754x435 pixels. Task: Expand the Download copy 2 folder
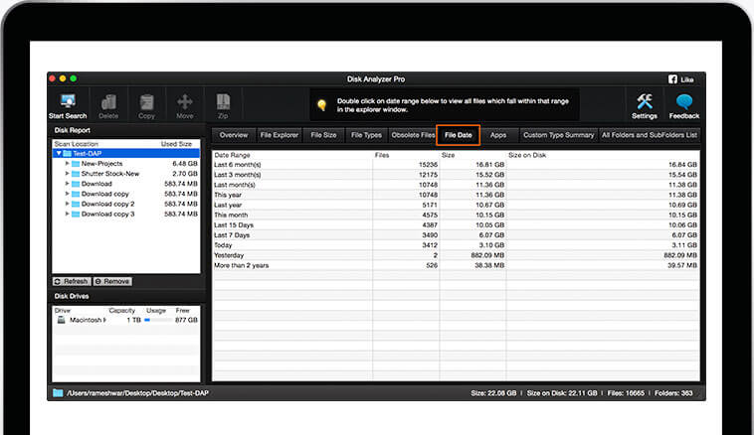[x=68, y=204]
